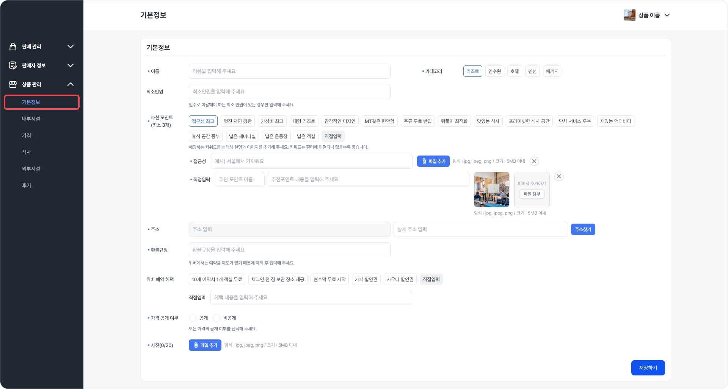Image resolution: width=728 pixels, height=389 pixels.
Task: Click the 추천 포인트 이름 input
Action: (240, 179)
